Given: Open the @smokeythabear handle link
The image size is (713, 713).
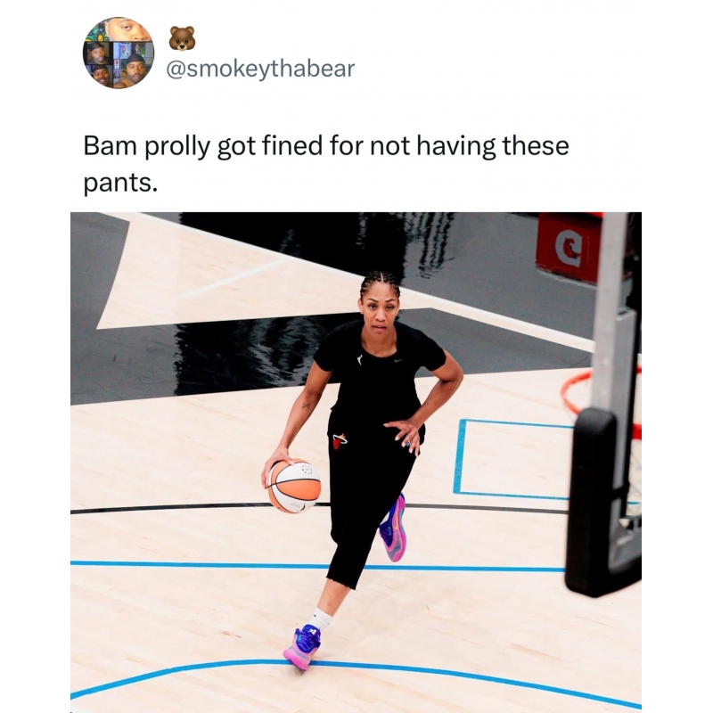Looking at the screenshot, I should click(x=260, y=70).
